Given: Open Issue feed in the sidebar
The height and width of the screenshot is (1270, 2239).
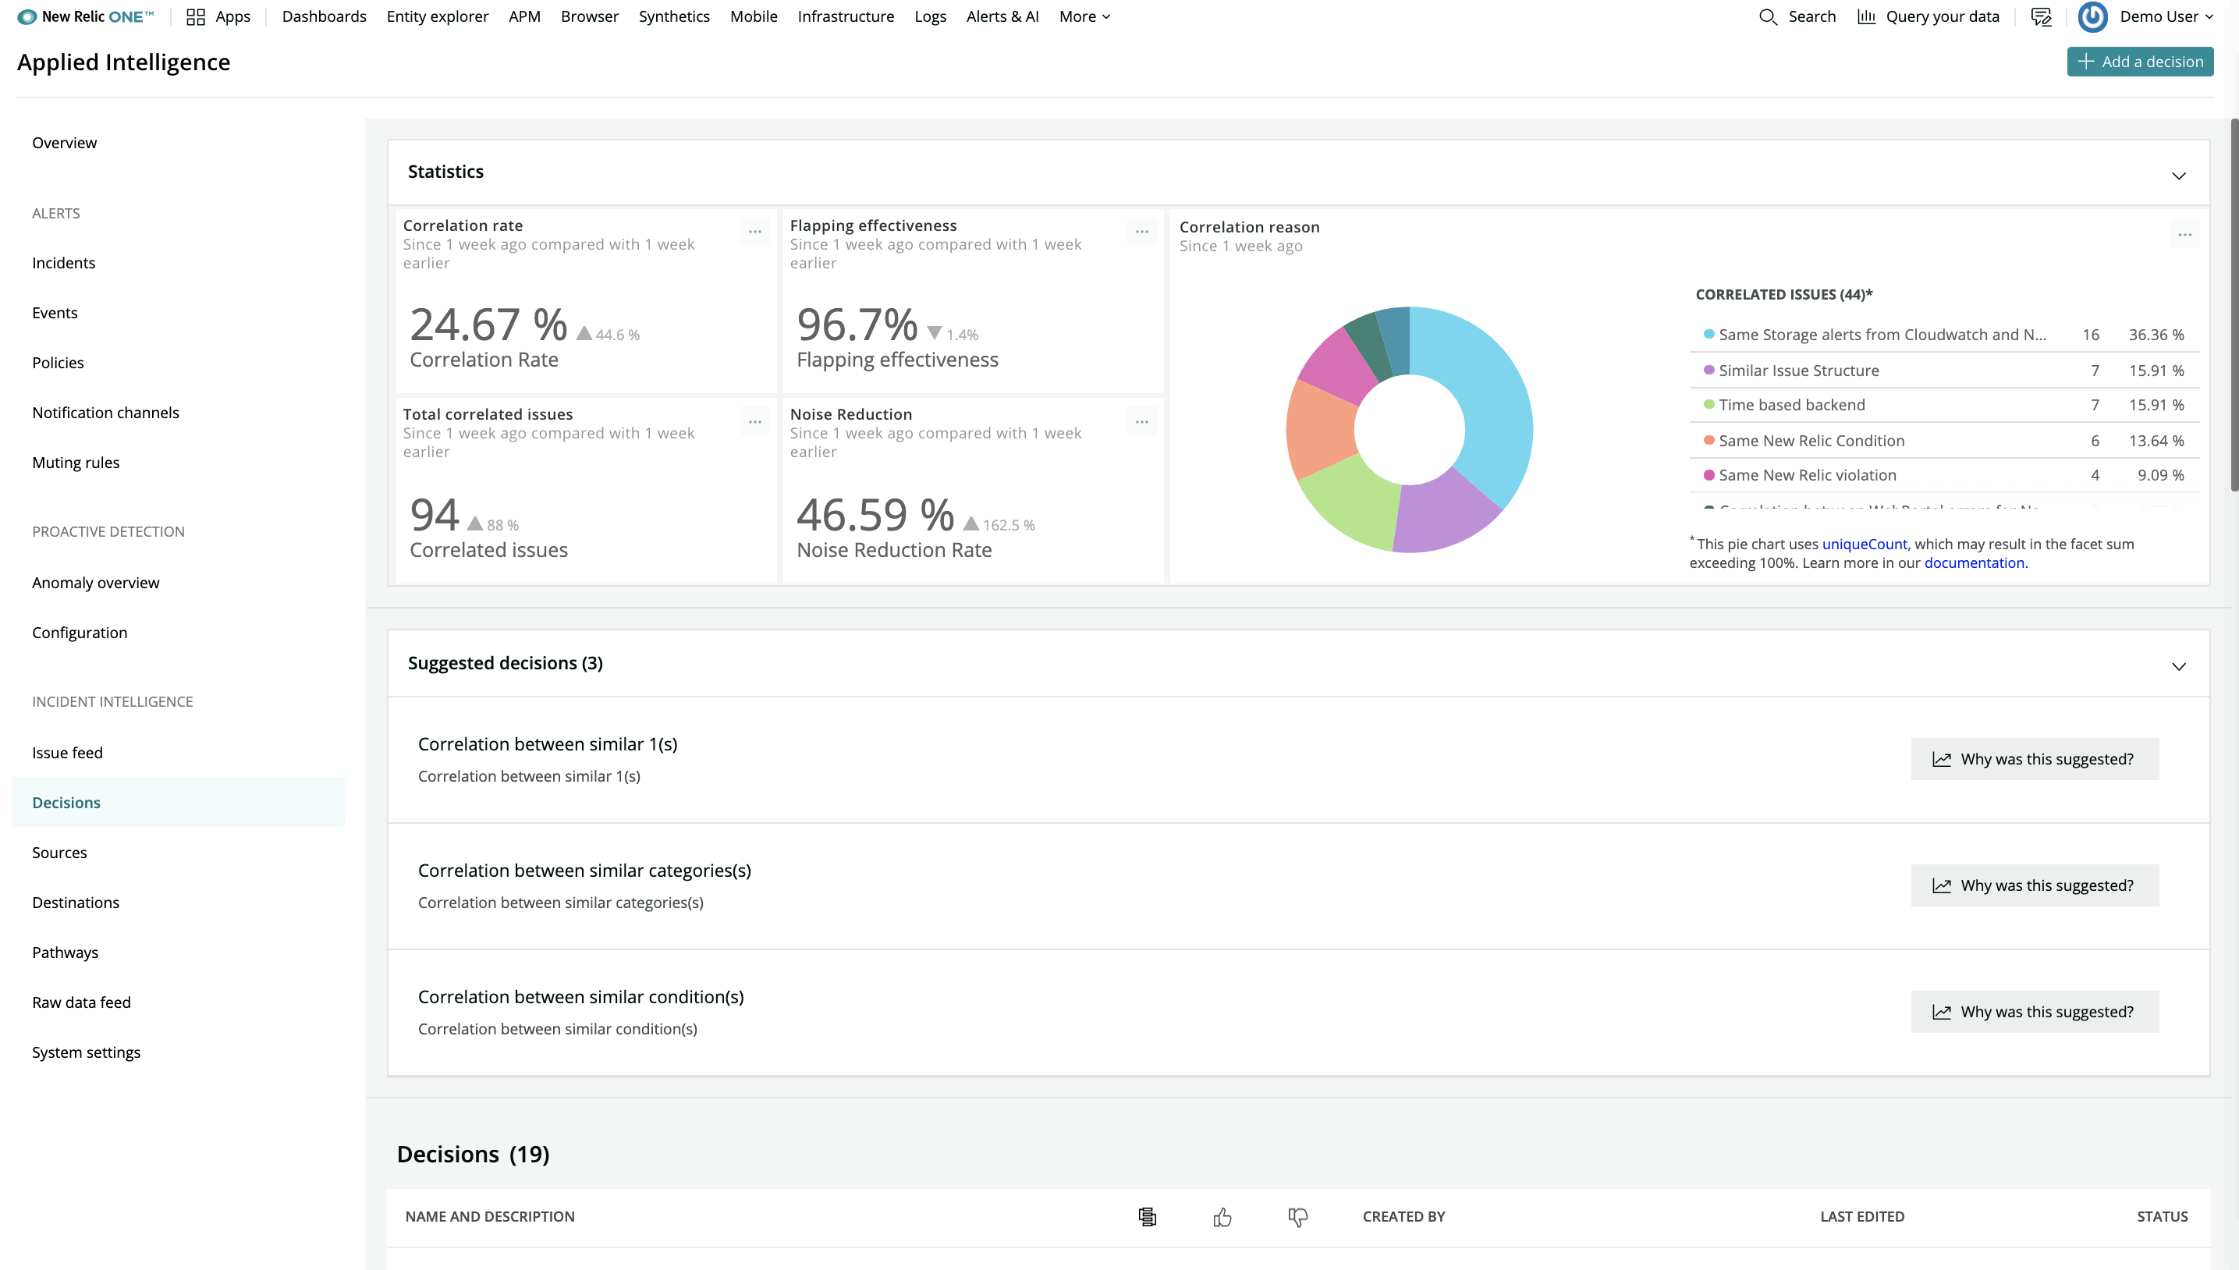Looking at the screenshot, I should tap(67, 753).
